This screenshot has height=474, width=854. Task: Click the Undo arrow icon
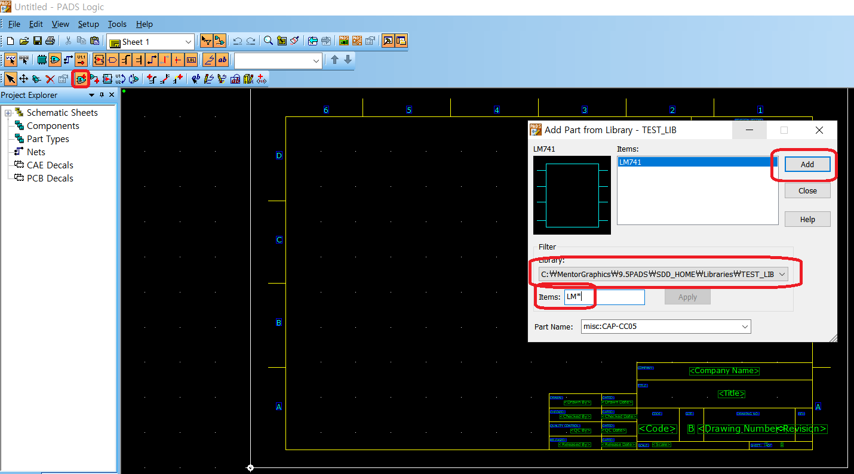click(238, 41)
